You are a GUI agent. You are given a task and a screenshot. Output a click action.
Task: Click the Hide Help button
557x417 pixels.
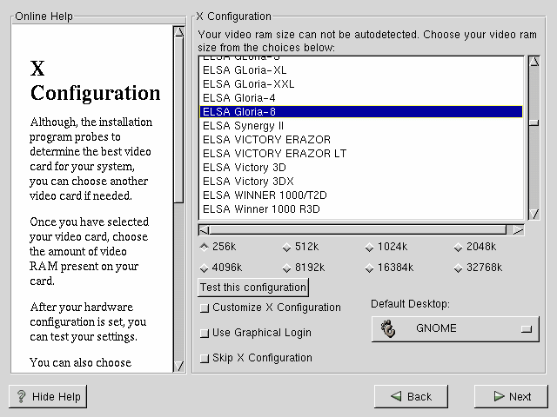click(x=48, y=396)
